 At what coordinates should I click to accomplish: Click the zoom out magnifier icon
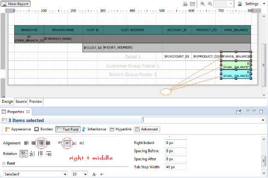(209, 3)
